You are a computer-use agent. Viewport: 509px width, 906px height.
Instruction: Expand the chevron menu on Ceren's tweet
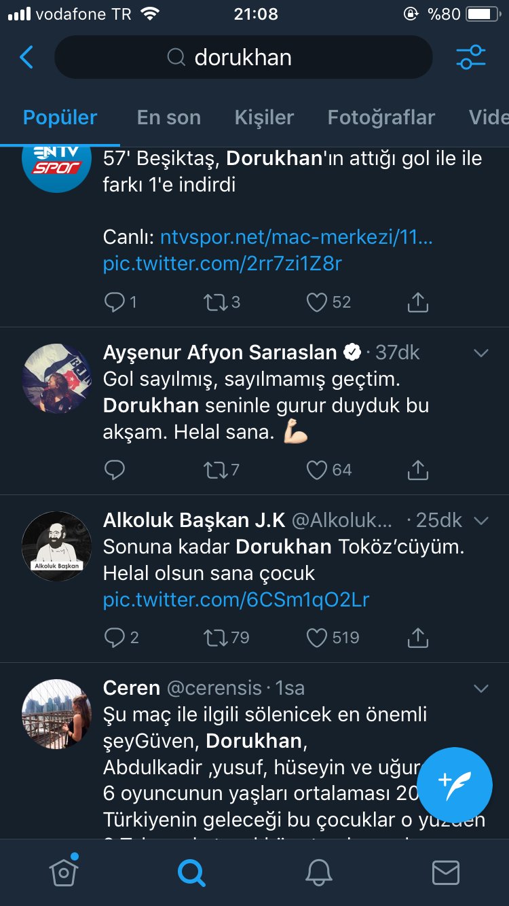[481, 689]
